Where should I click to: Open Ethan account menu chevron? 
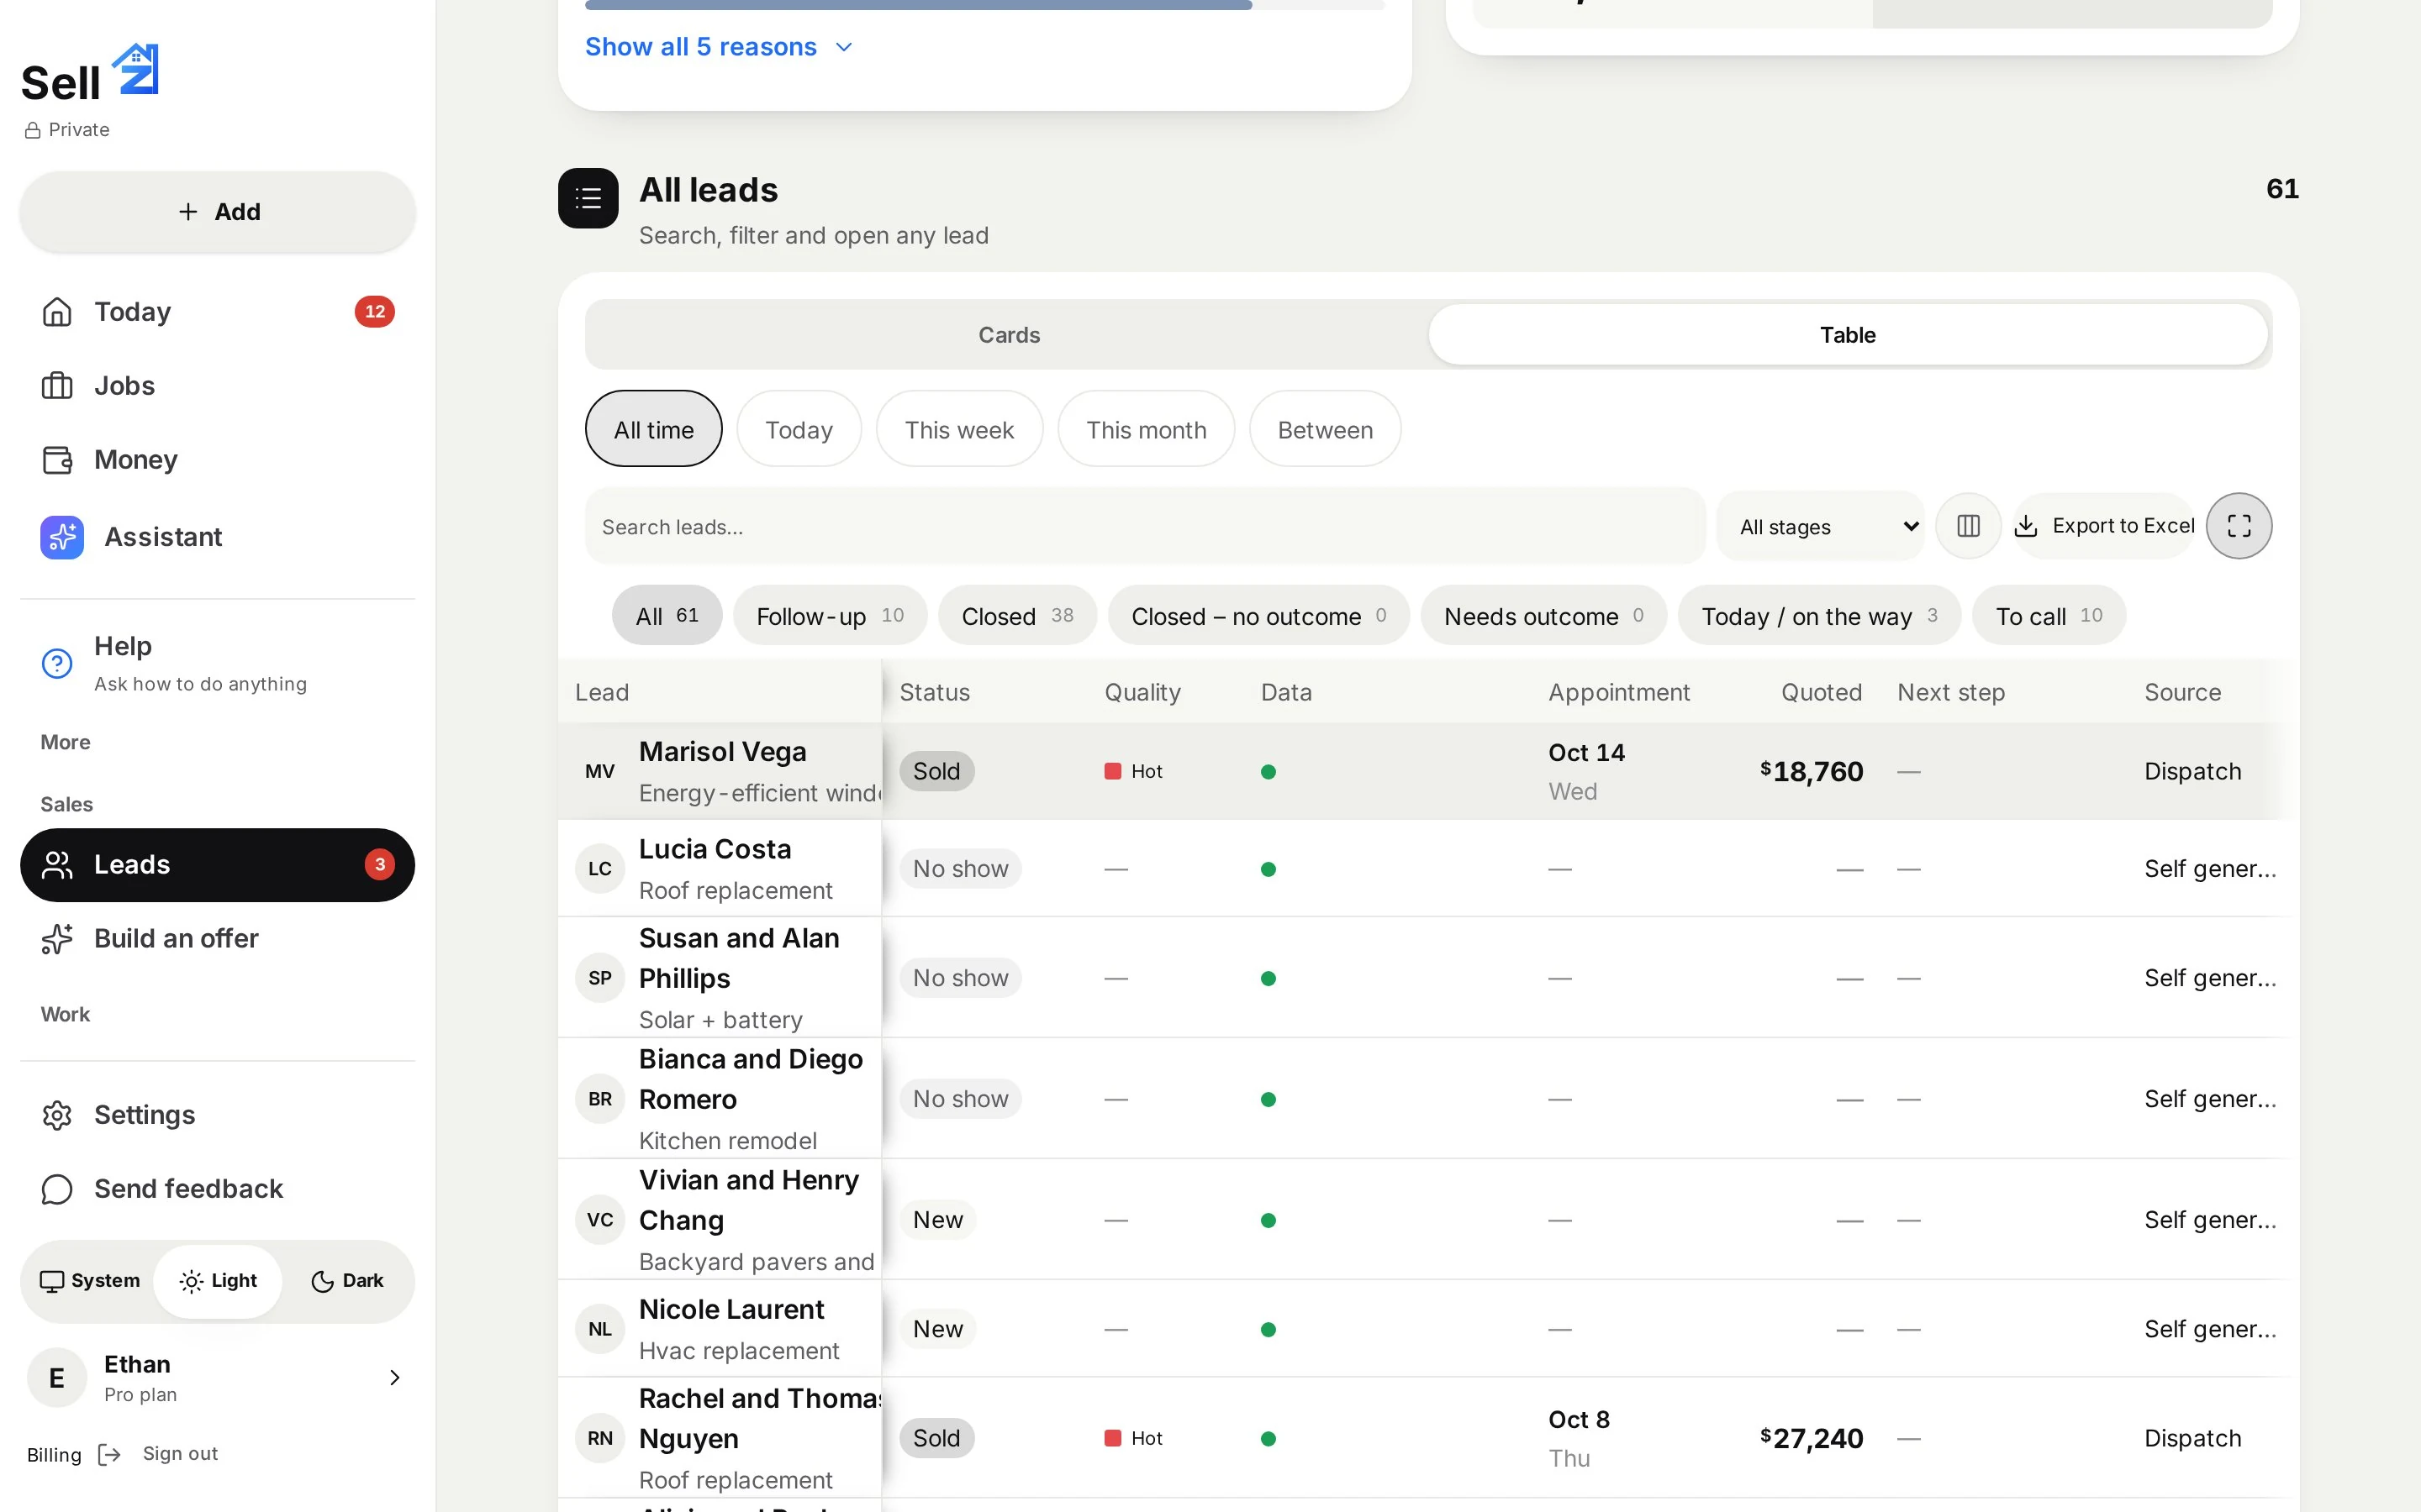coord(395,1378)
